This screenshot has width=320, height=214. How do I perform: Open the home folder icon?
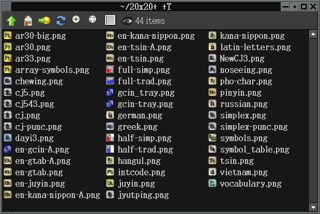[28, 21]
